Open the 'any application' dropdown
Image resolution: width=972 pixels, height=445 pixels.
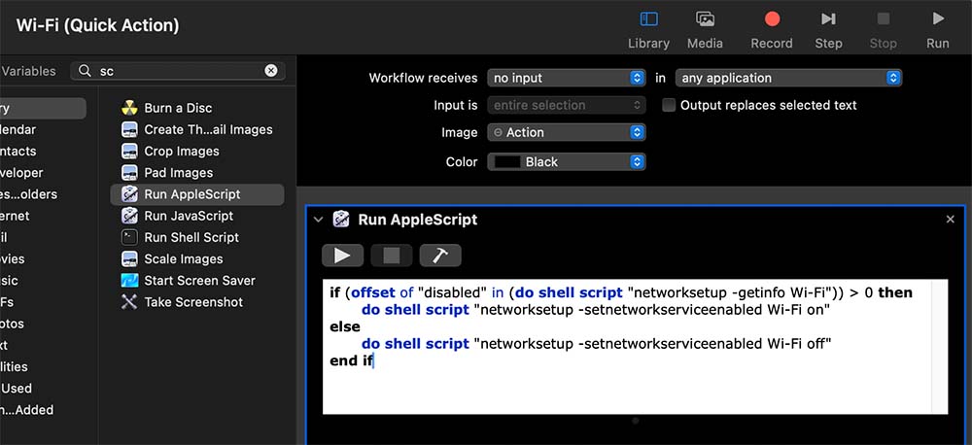coord(788,78)
